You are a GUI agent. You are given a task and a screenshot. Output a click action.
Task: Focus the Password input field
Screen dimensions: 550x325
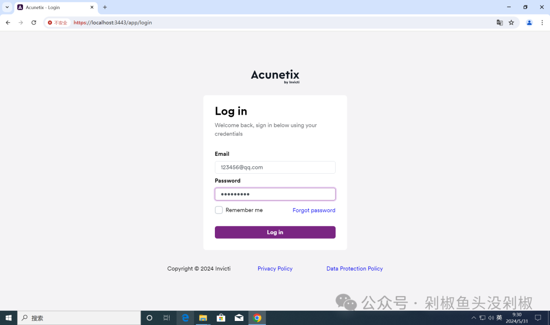click(x=275, y=194)
